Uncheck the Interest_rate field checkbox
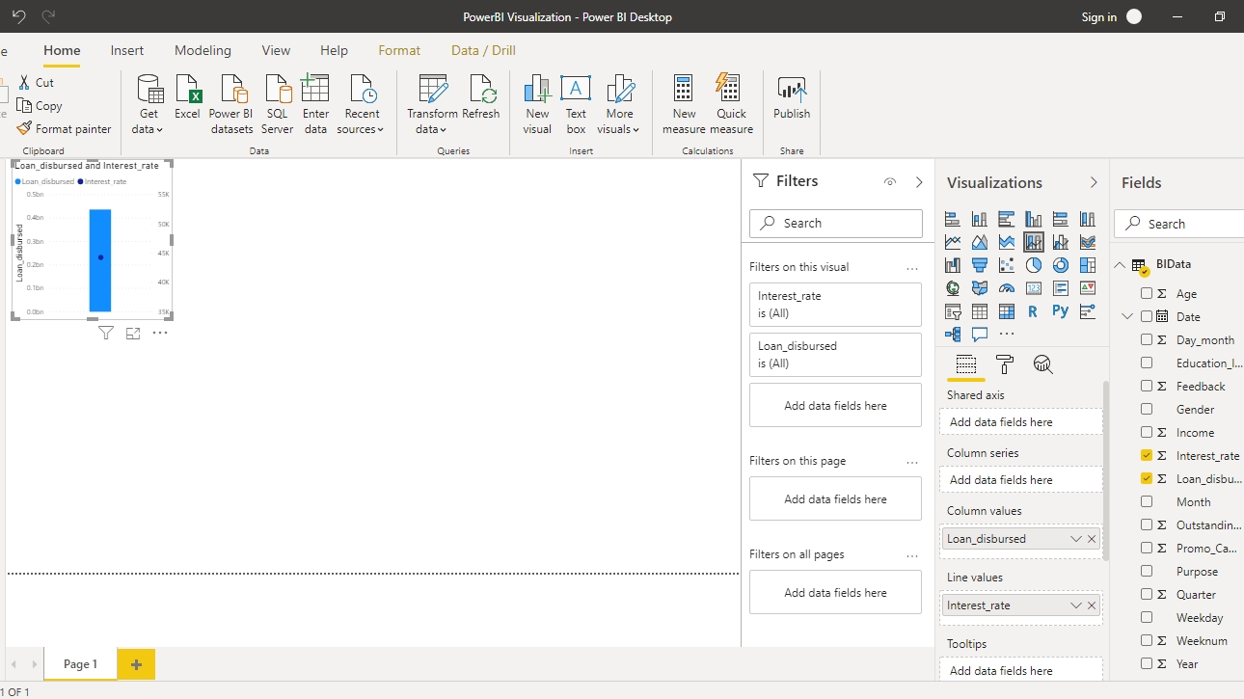The image size is (1244, 699). (1147, 456)
